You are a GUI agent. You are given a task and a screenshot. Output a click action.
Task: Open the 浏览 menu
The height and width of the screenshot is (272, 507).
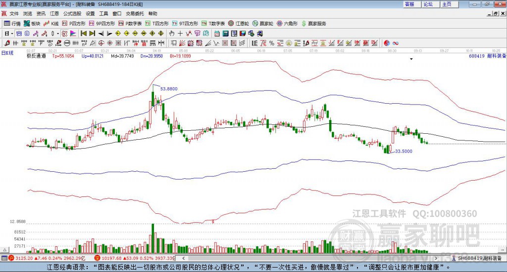coord(28,13)
